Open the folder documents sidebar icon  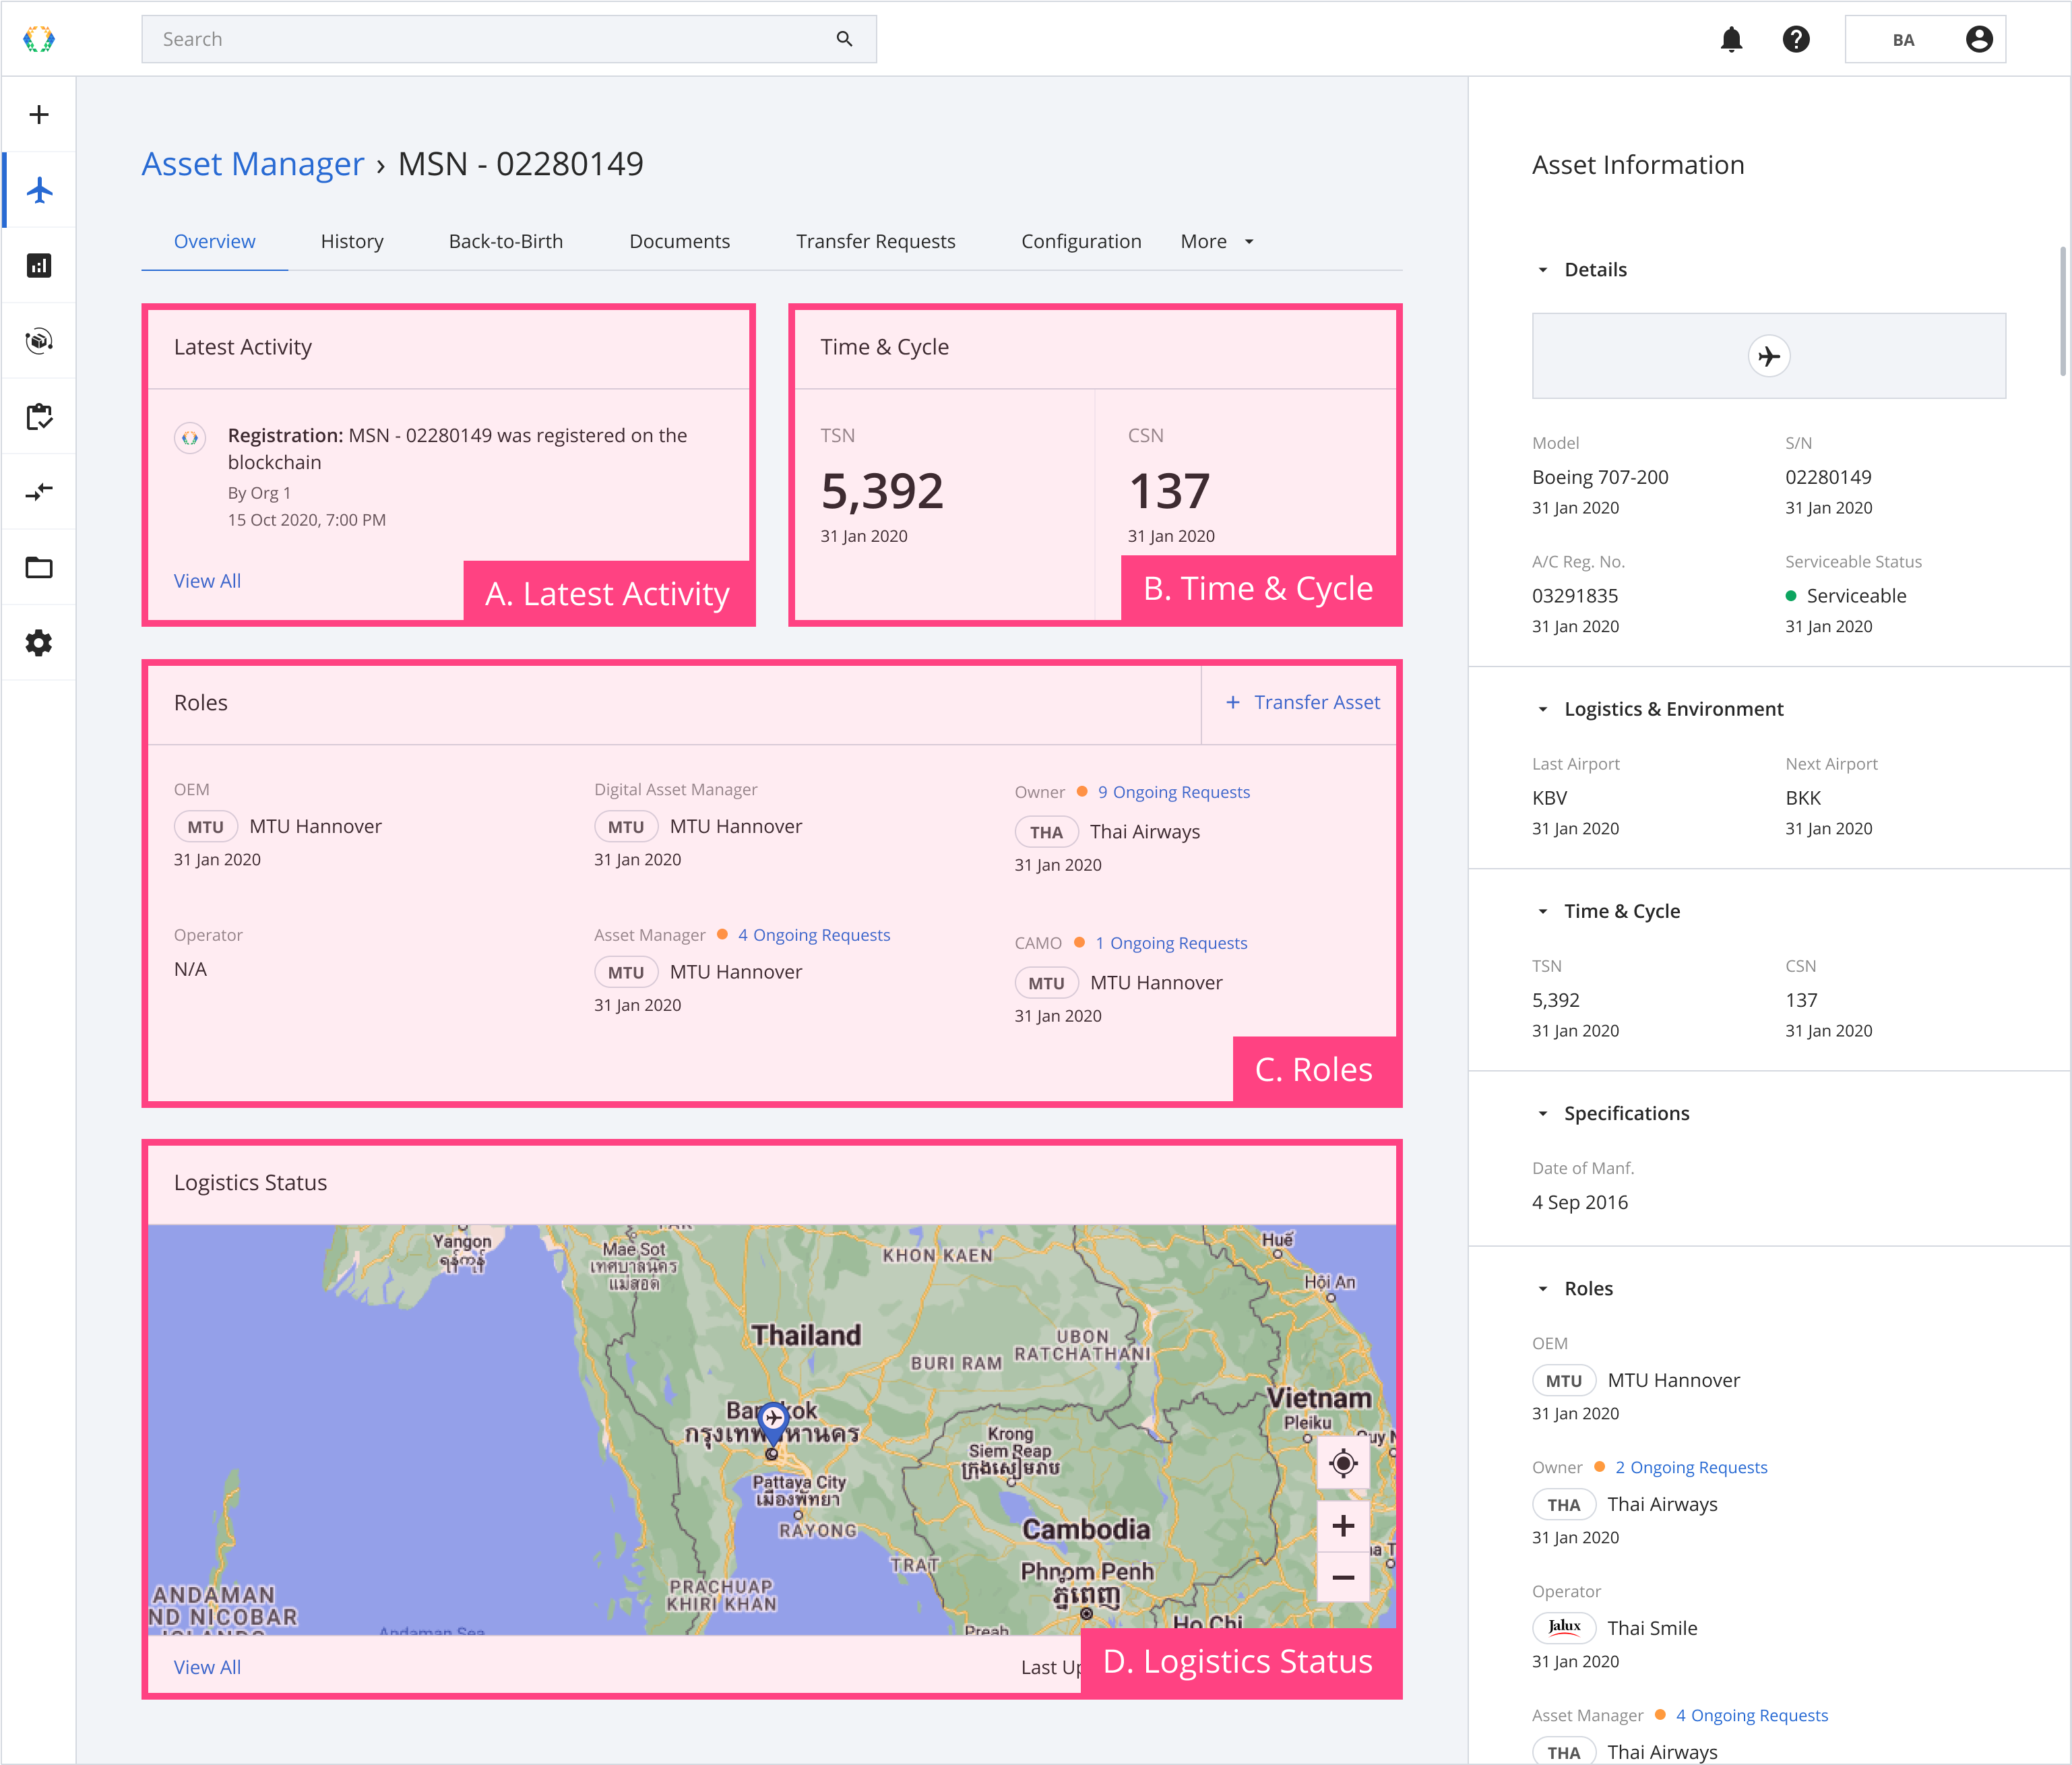(x=39, y=567)
